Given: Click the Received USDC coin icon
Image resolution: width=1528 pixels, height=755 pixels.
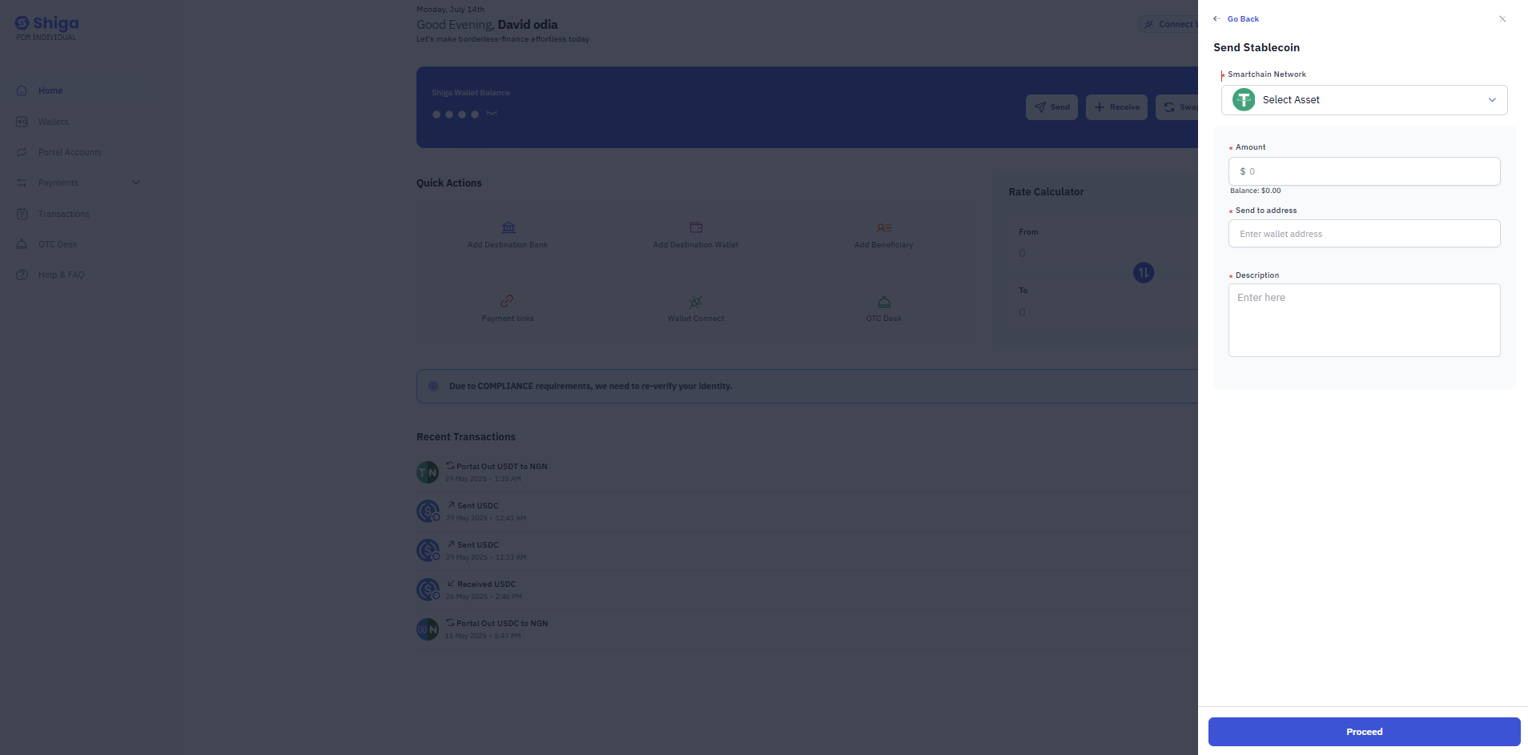Looking at the screenshot, I should pos(428,590).
